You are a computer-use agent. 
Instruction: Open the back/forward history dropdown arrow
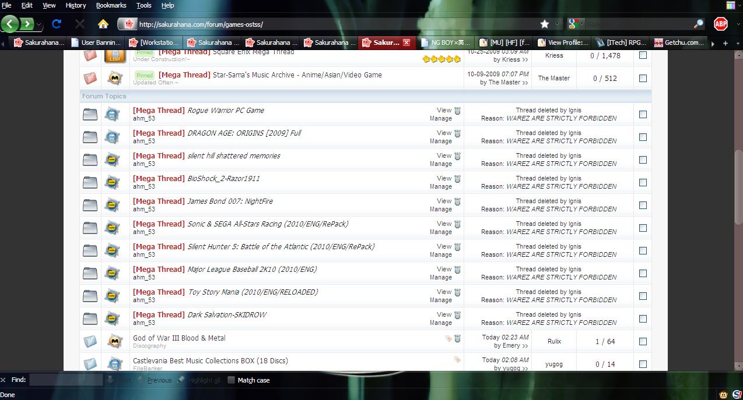tap(38, 24)
